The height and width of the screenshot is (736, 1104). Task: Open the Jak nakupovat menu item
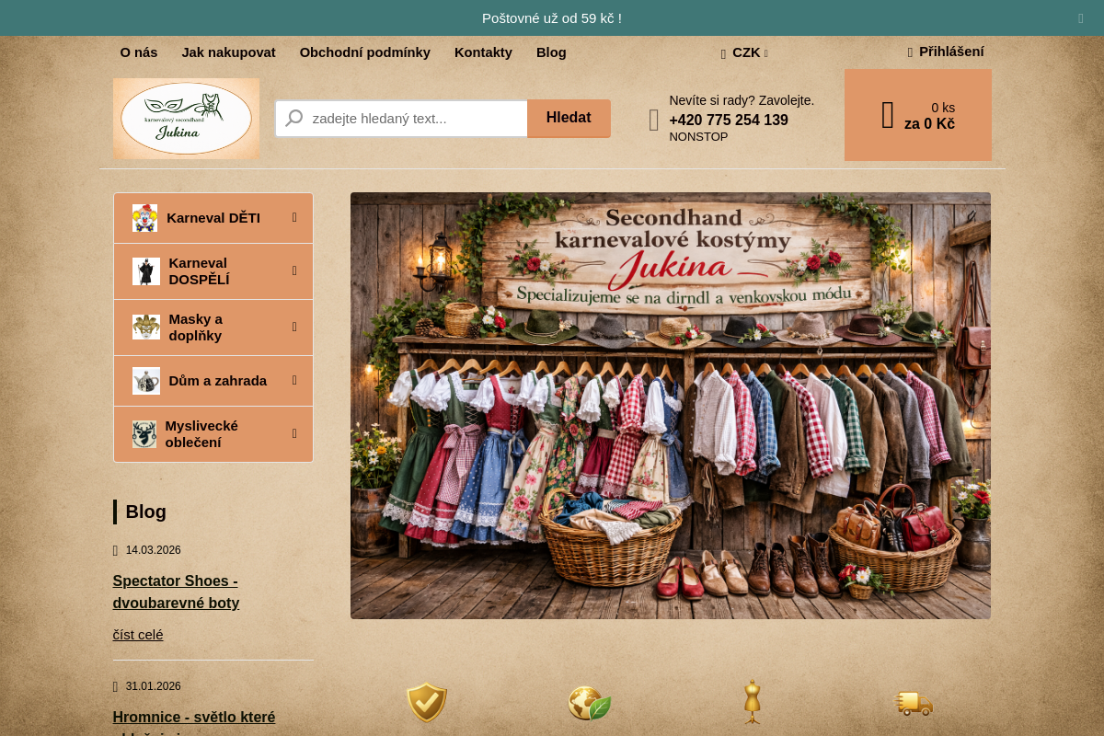(x=228, y=52)
